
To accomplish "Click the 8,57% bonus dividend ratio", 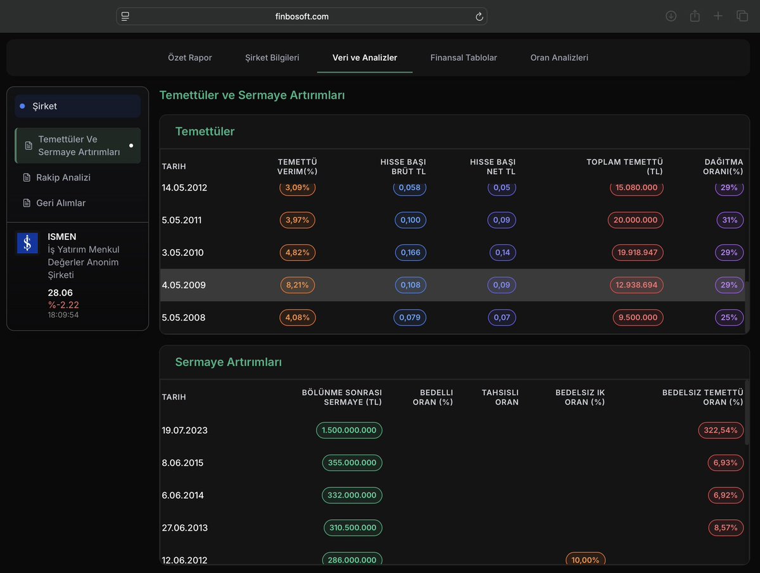I will (726, 527).
